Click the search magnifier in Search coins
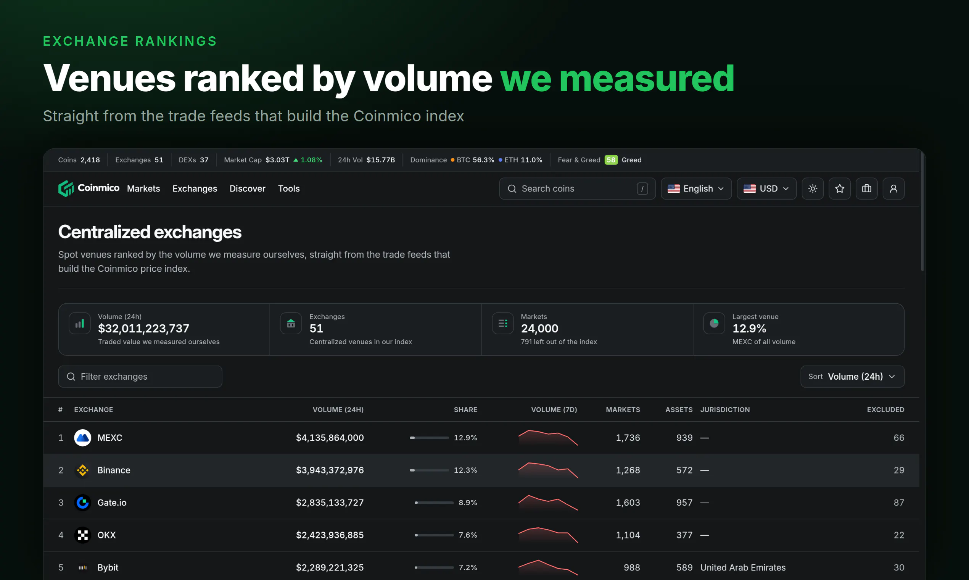This screenshot has height=580, width=969. (512, 189)
